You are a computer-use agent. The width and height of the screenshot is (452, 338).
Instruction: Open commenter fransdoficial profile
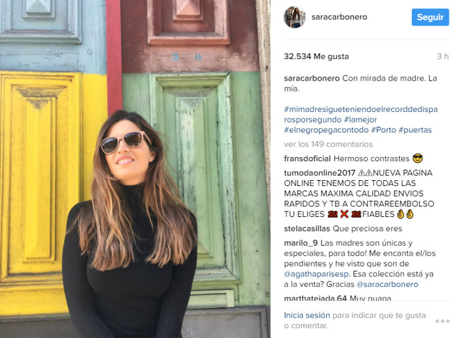point(307,159)
